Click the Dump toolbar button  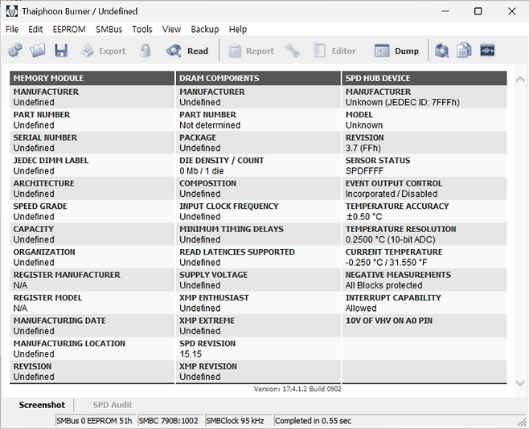(397, 51)
